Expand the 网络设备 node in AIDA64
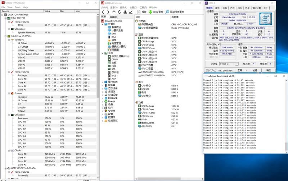The width and height of the screenshot is (288, 181). pyautogui.click(x=103, y=98)
